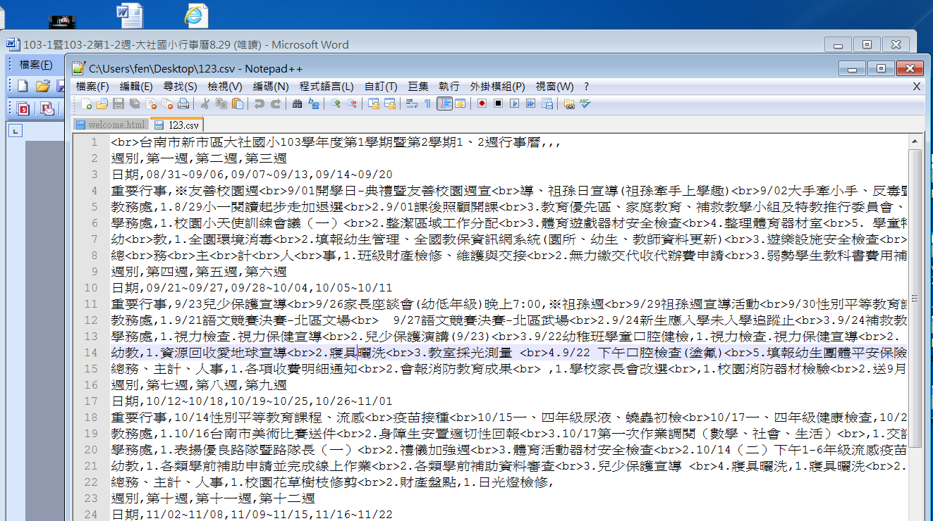This screenshot has height=521, width=933.
Task: Play back recorded macro icon
Action: [514, 103]
